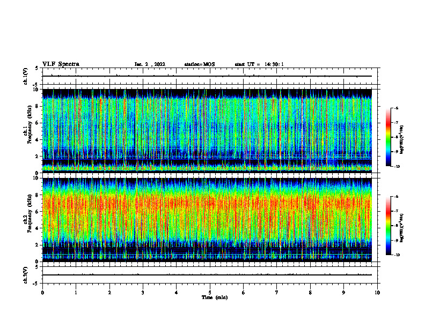Click the lower color scale bar beside ch.2
The image size is (425, 328).
point(388,226)
